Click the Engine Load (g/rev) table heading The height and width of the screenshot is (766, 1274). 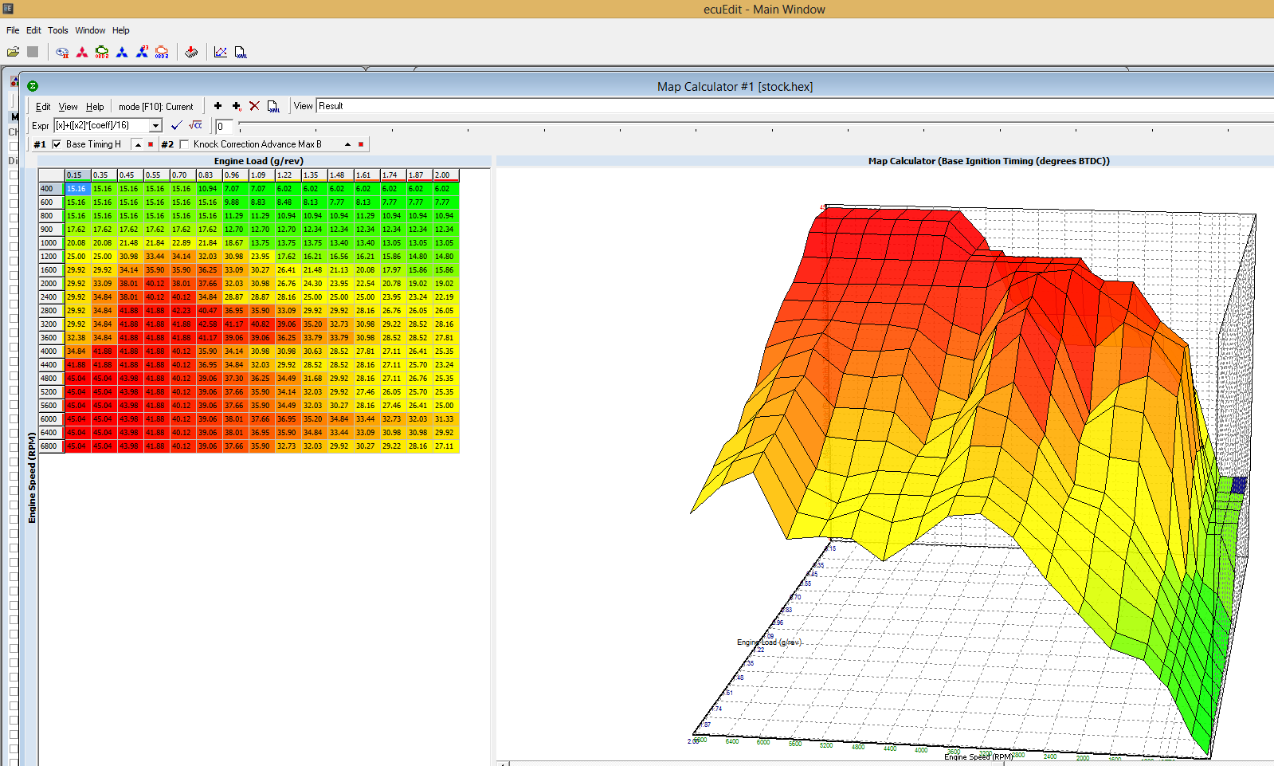259,161
